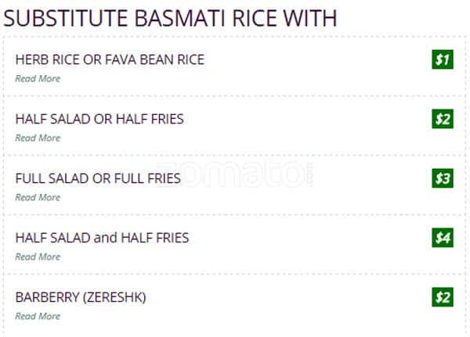Viewport: 470px width, 337px height.
Task: Show Read More for Half Salad and Half Fries
Action: (x=38, y=256)
